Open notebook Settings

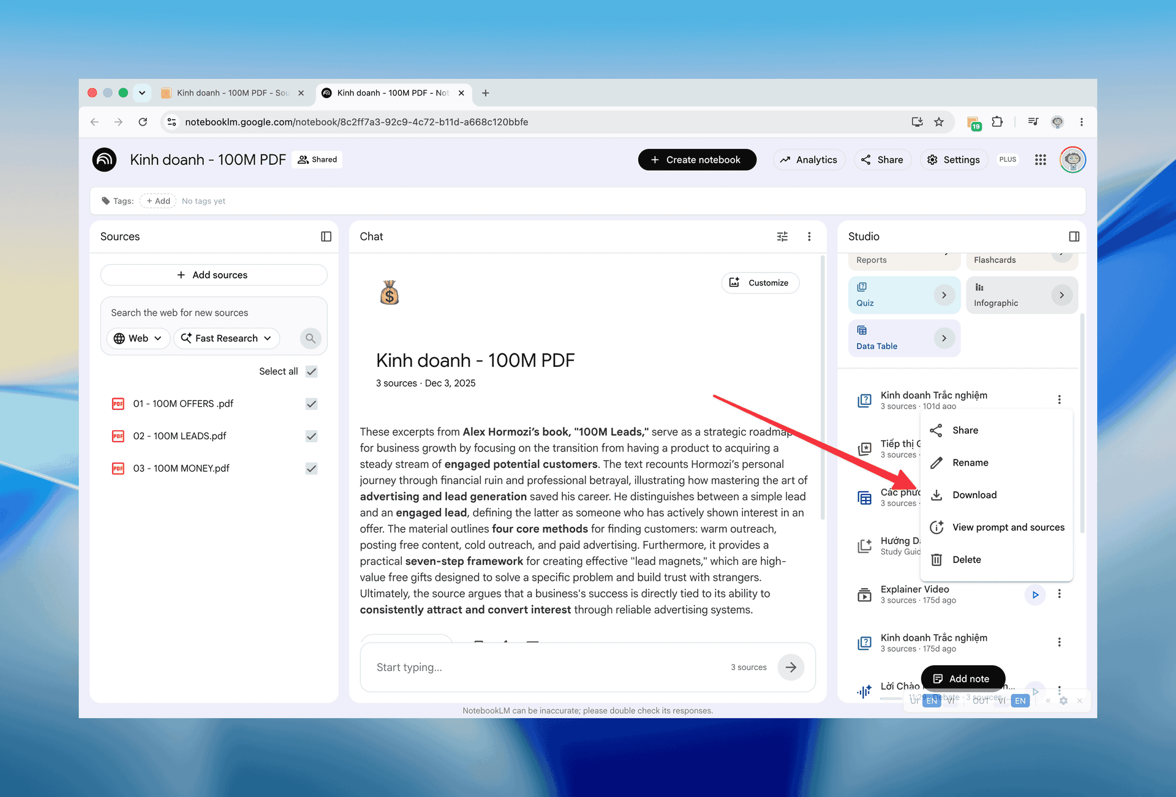click(954, 160)
